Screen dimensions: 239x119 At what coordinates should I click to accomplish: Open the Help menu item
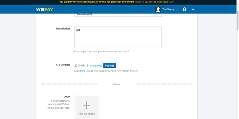[x=193, y=10]
